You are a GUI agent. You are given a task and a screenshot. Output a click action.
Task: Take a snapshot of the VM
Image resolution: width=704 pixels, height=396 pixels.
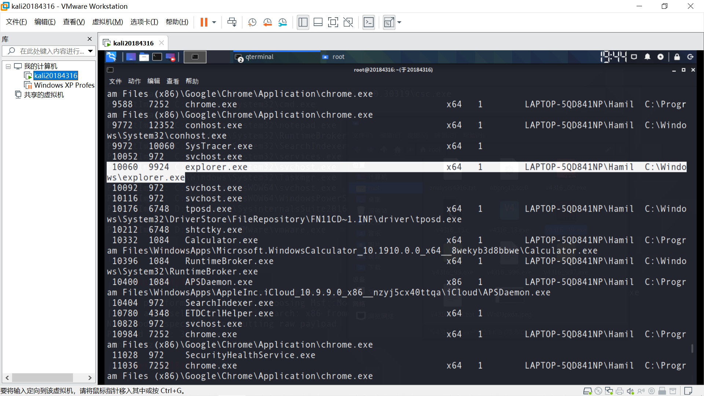(252, 22)
